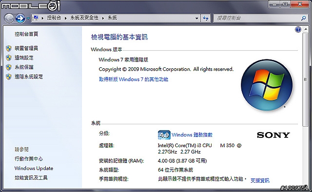312x192 pixels.
Task: Minimize the System window
Action: [274, 4]
